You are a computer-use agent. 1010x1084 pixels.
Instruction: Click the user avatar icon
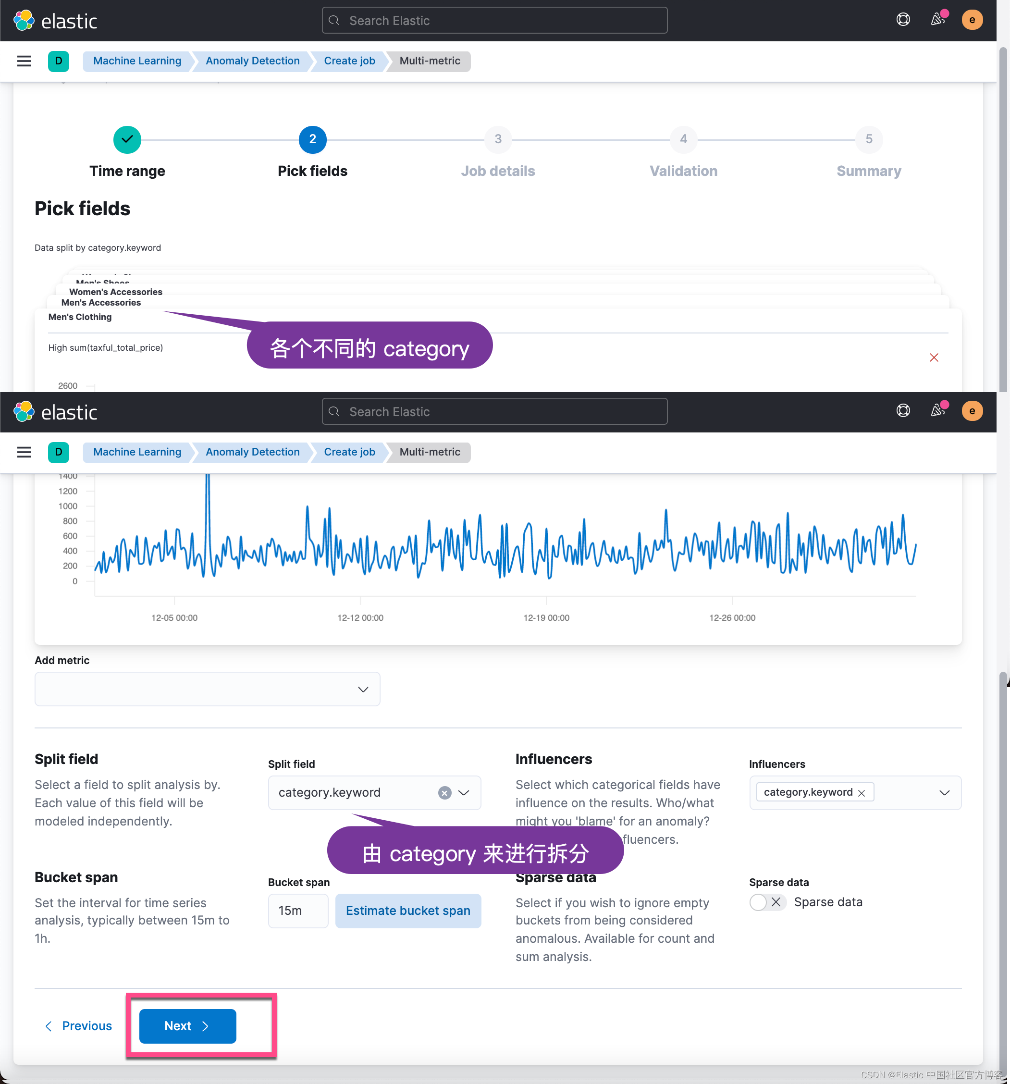(x=973, y=20)
